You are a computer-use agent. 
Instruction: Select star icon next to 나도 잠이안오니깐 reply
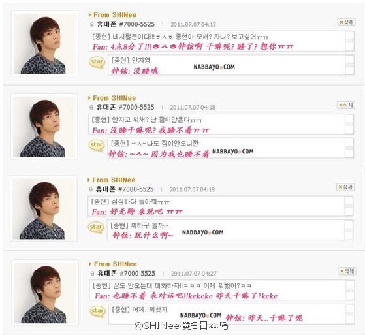click(x=97, y=145)
